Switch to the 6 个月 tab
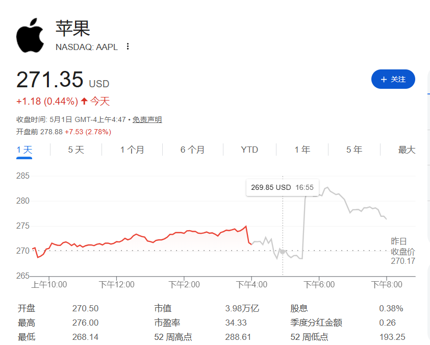 (192, 150)
